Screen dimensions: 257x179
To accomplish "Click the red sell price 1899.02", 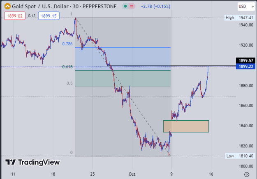I will [15, 16].
